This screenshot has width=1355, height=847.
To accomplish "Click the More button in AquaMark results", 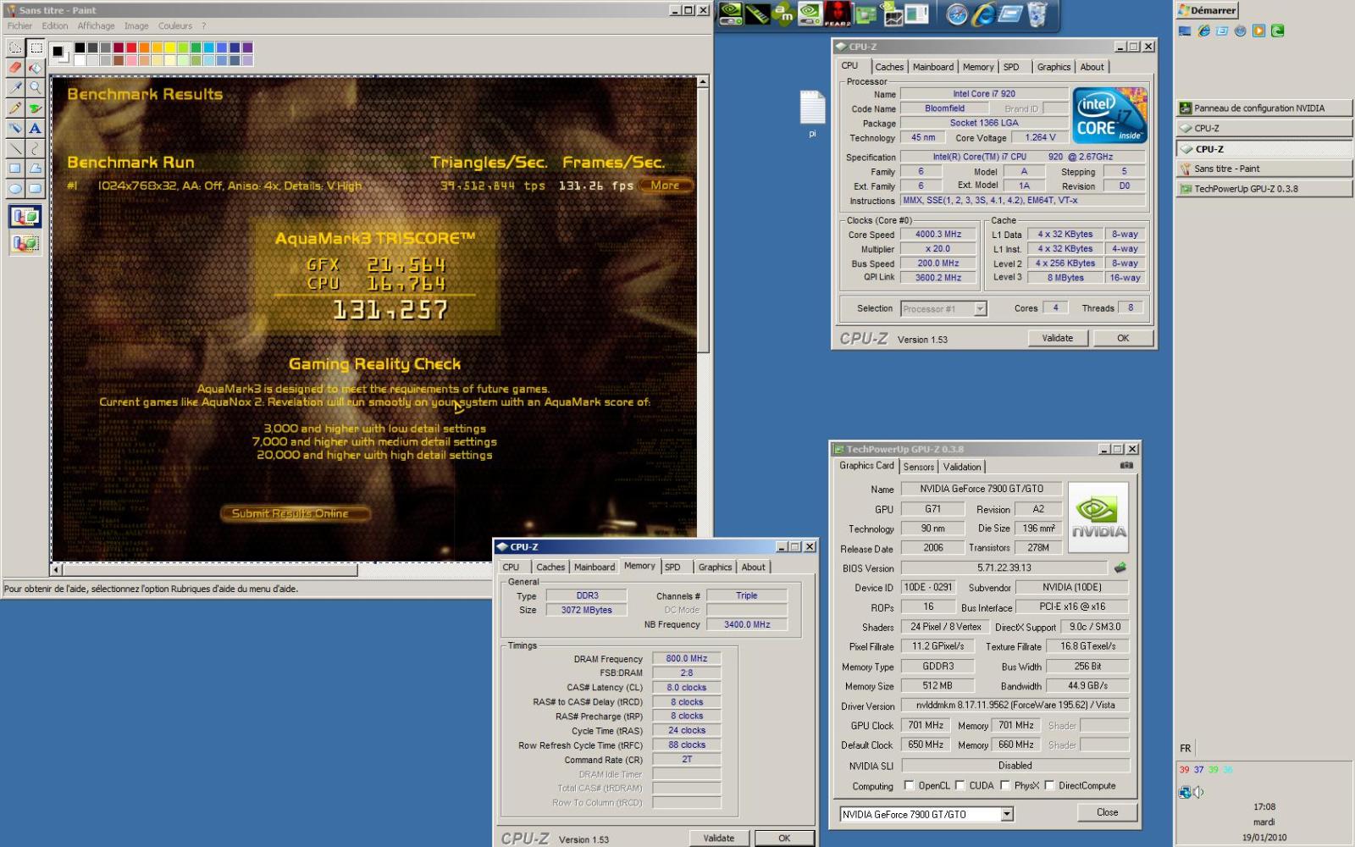I will pos(666,185).
